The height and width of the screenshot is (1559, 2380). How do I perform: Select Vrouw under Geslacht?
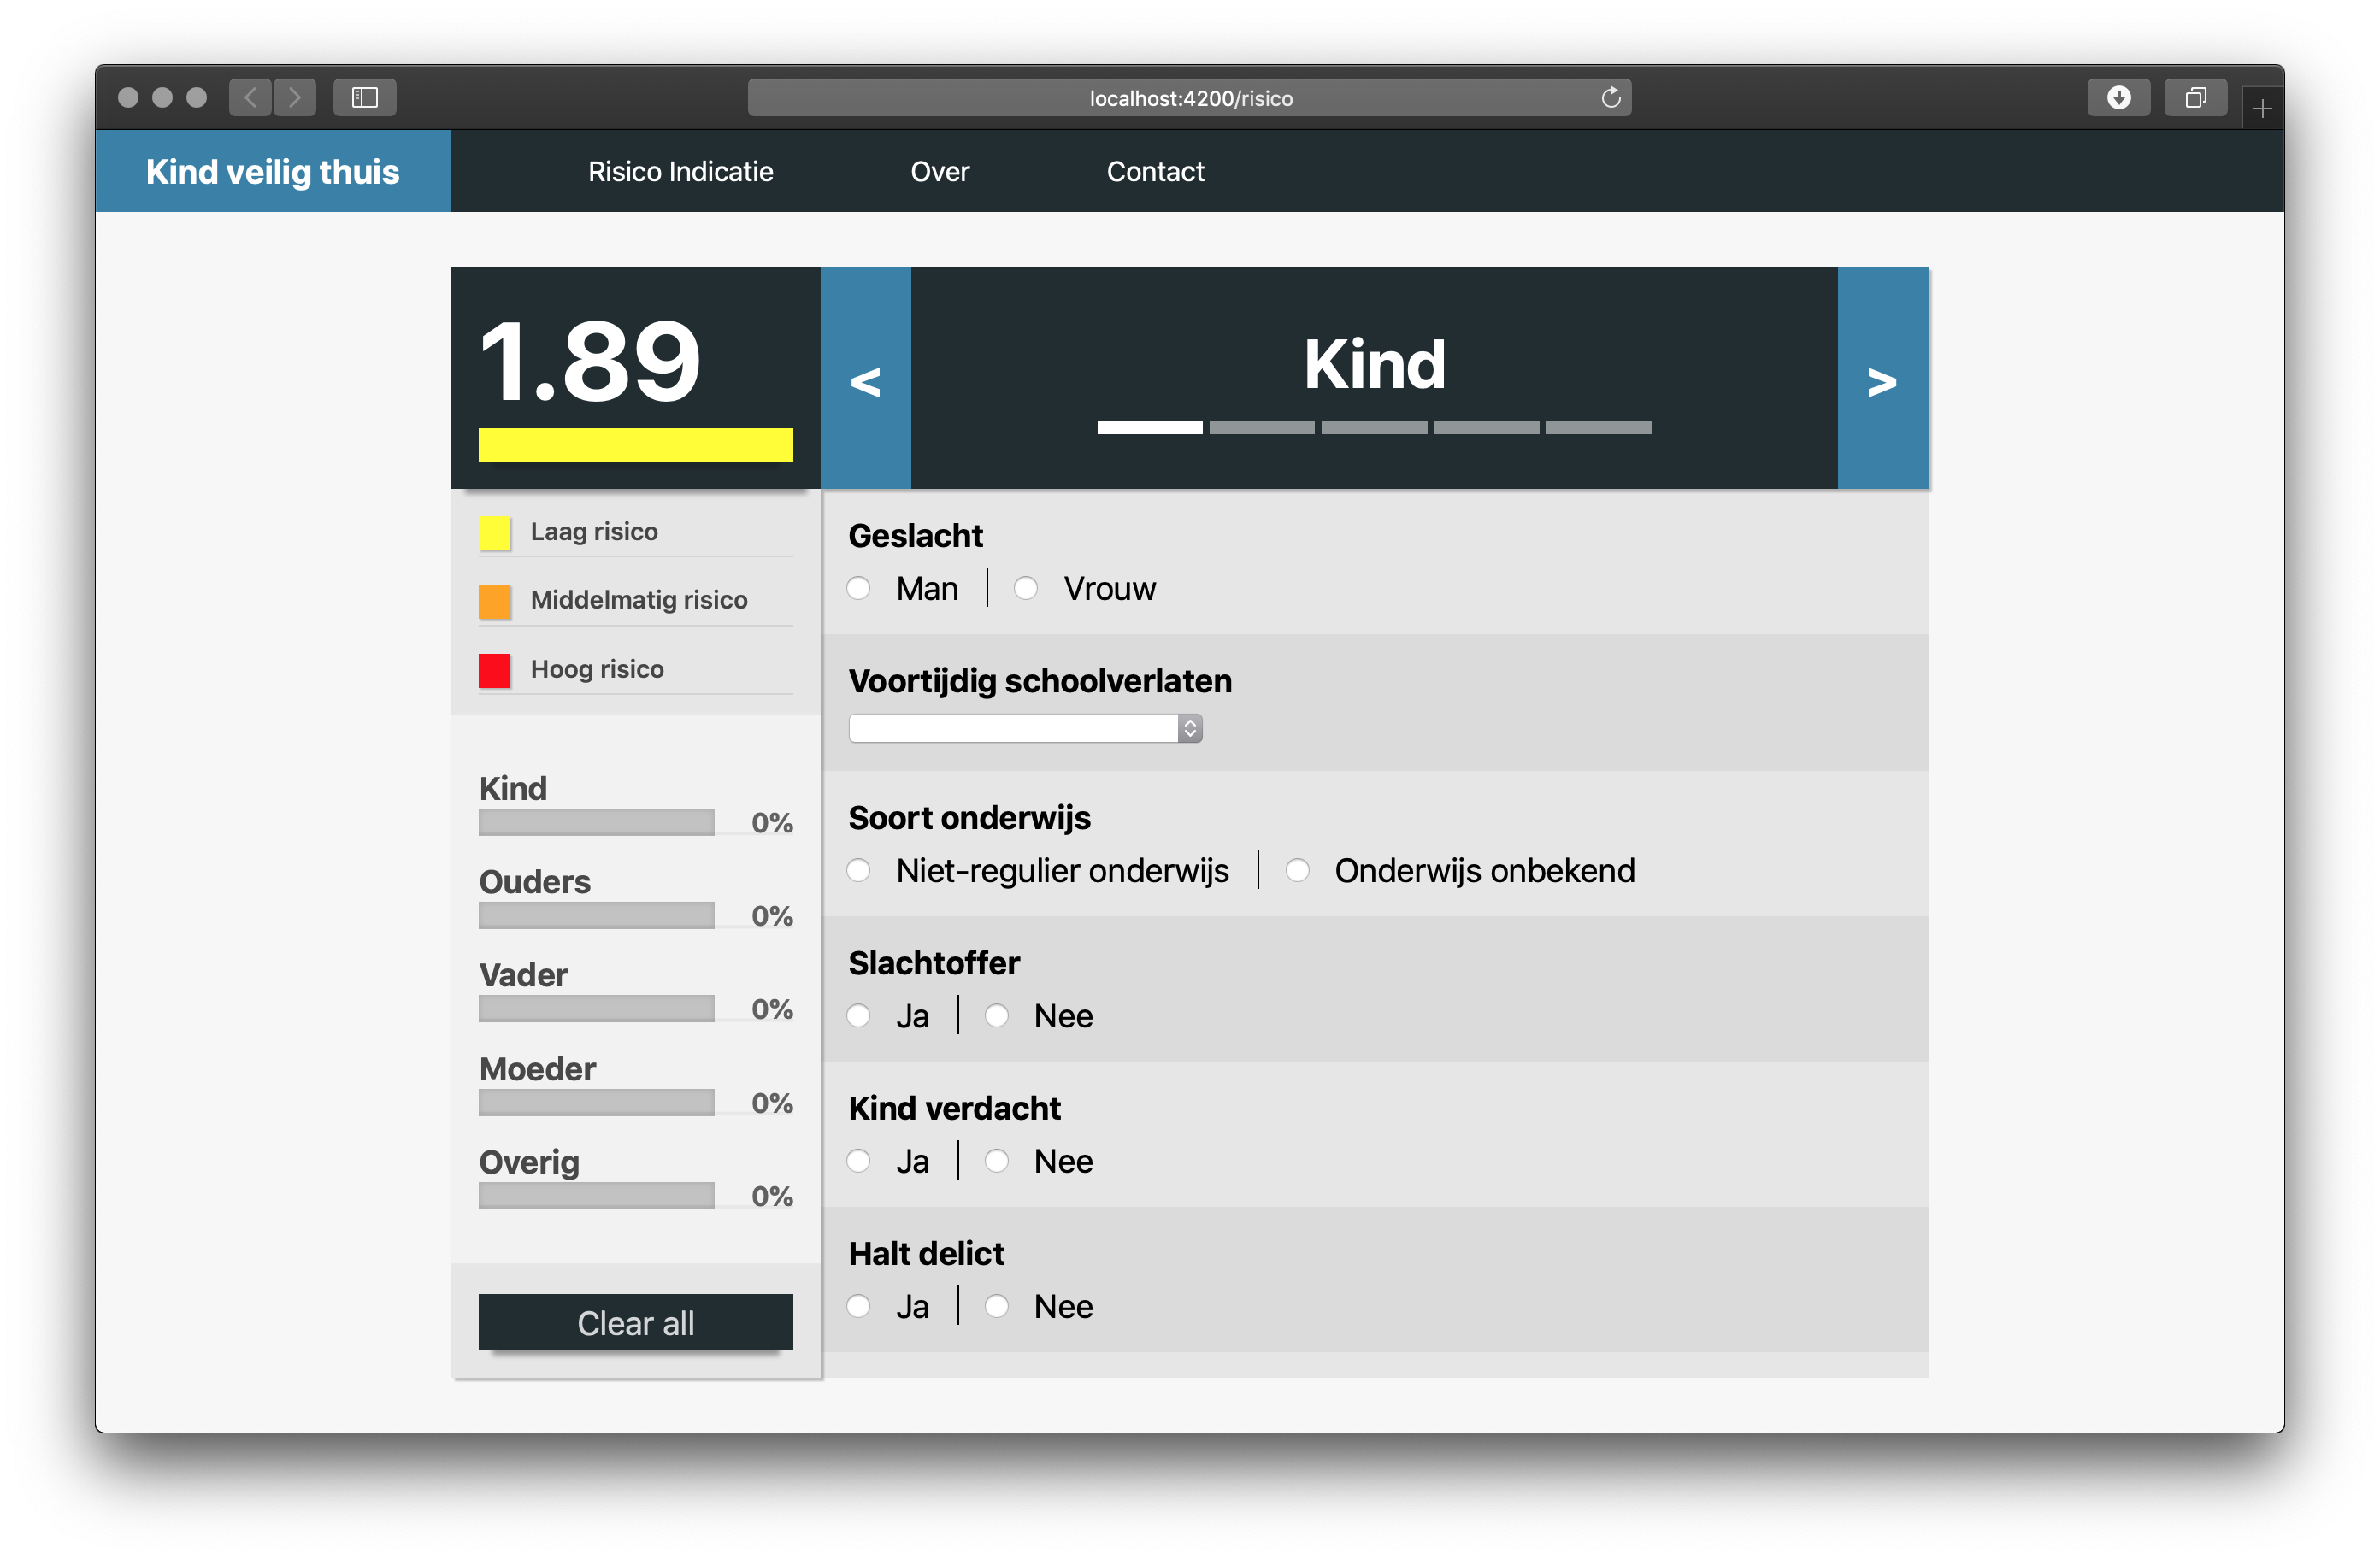coord(1025,588)
